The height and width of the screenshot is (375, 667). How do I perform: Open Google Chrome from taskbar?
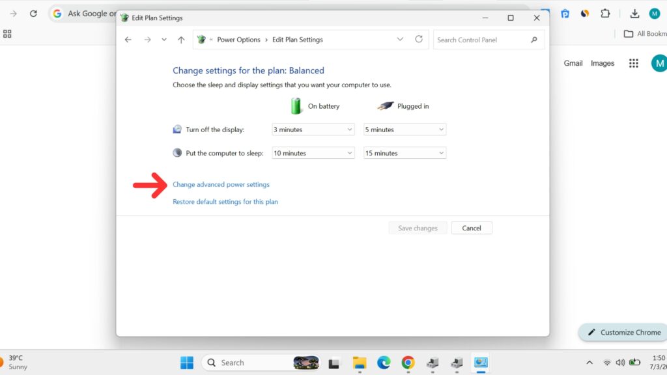408,363
